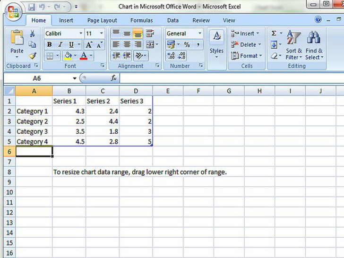This screenshot has height=258, width=344.
Task: Click the Insert Function fx button
Action: coord(113,78)
